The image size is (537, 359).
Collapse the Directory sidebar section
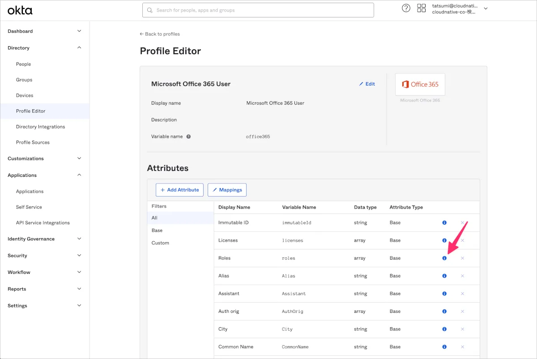(x=79, y=48)
